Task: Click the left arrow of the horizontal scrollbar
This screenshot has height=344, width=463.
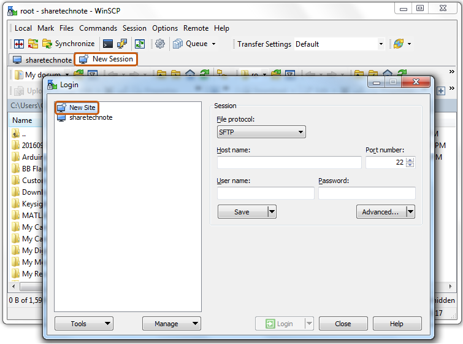Action: click(x=13, y=286)
